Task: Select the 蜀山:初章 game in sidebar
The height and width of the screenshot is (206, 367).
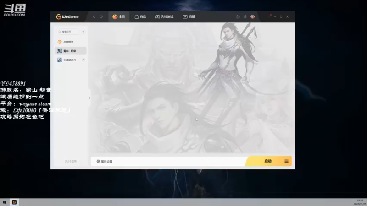Action: tap(71, 51)
